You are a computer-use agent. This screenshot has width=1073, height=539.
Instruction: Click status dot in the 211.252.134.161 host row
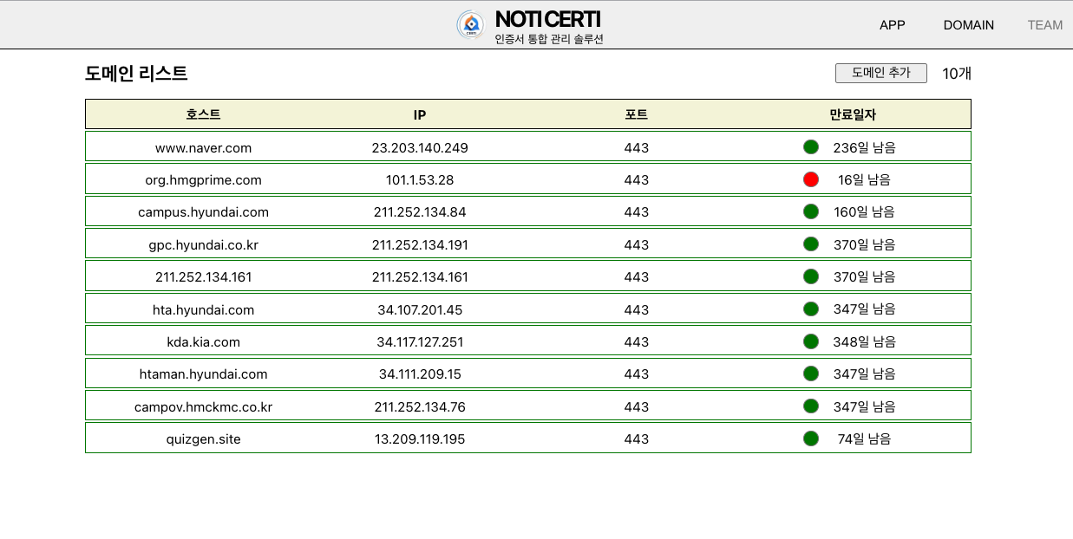coord(811,276)
